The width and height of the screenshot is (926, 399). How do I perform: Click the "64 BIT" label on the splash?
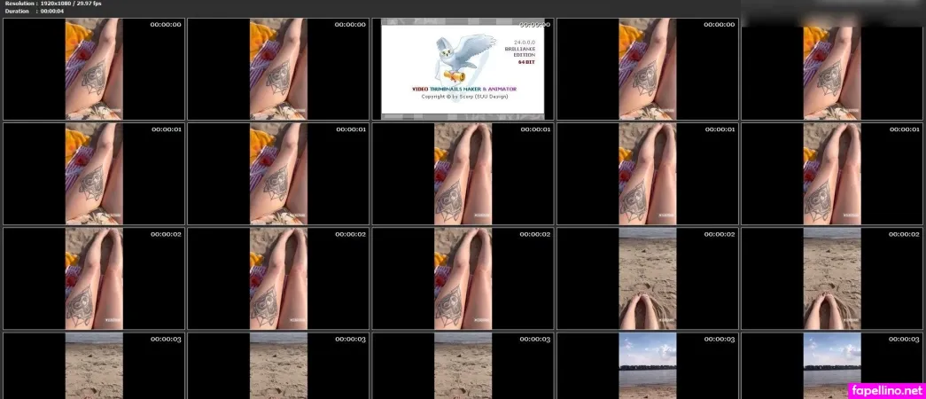tap(526, 62)
